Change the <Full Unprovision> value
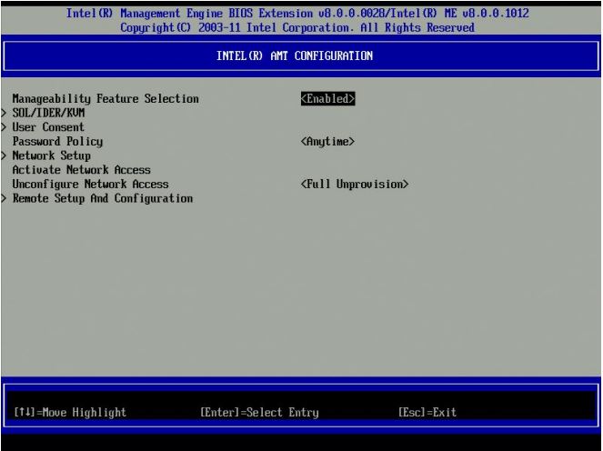Viewport: 603px width, 451px height. (x=354, y=185)
